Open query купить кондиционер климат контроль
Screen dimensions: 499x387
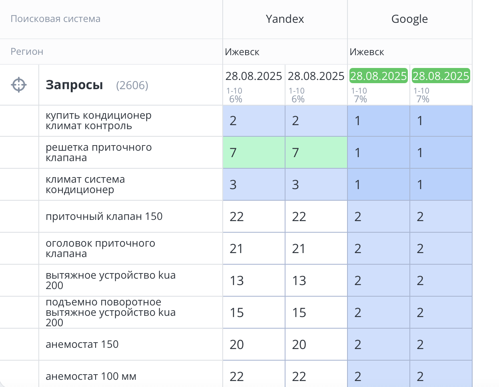(x=98, y=120)
